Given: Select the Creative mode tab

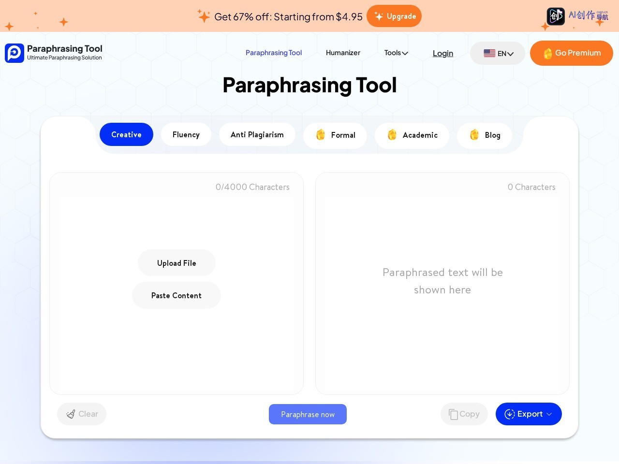Looking at the screenshot, I should point(126,134).
